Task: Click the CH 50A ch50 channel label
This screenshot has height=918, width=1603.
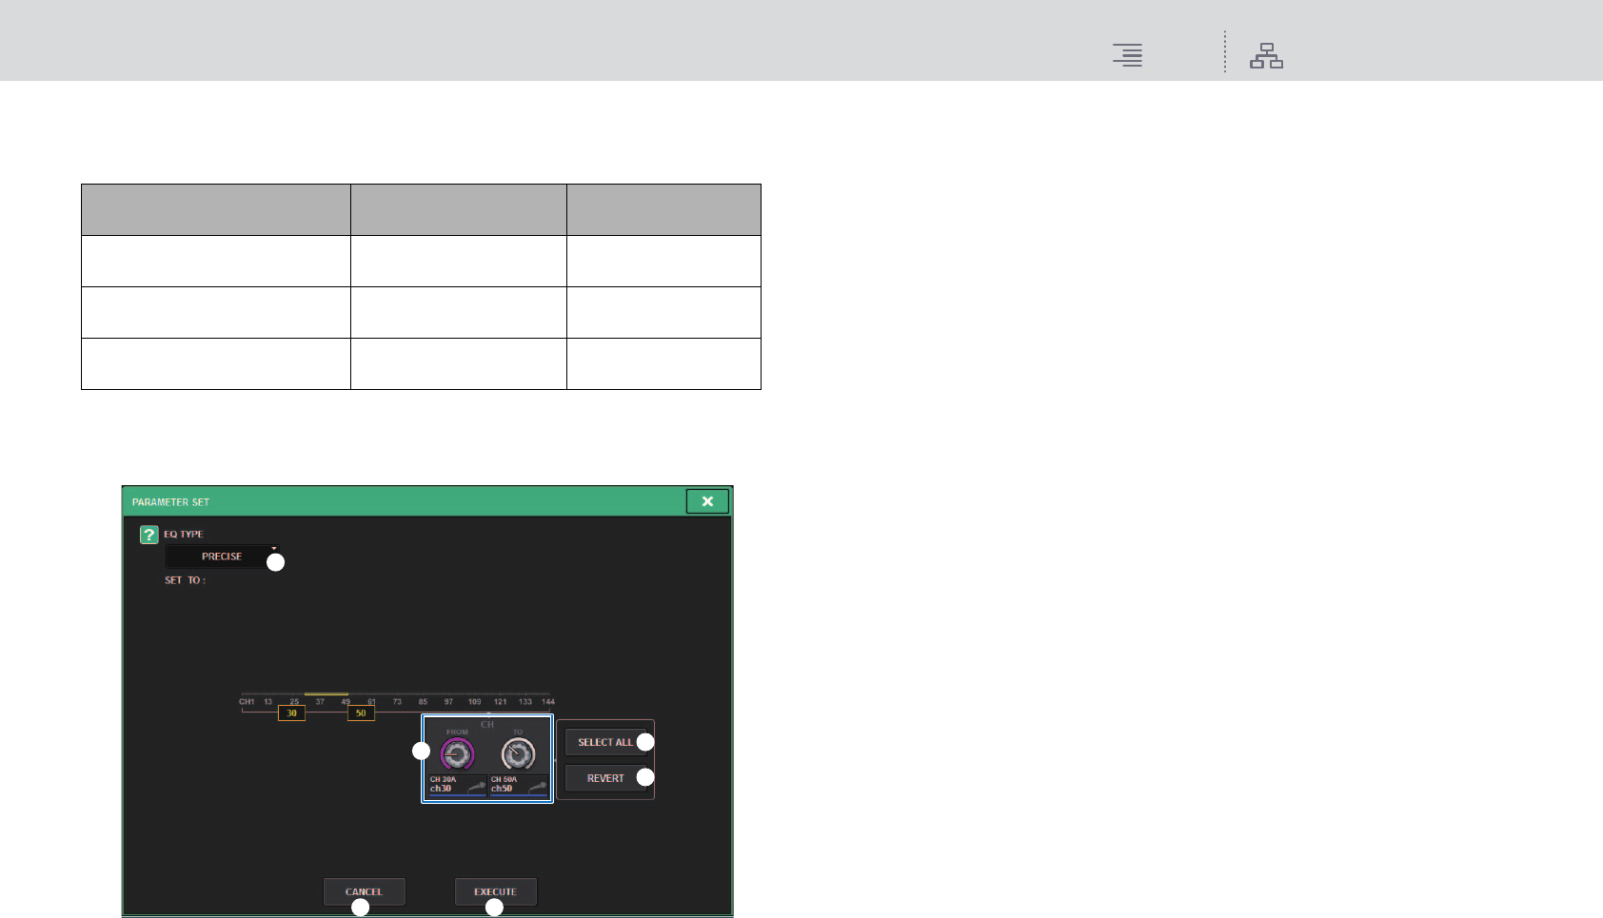Action: pyautogui.click(x=518, y=785)
